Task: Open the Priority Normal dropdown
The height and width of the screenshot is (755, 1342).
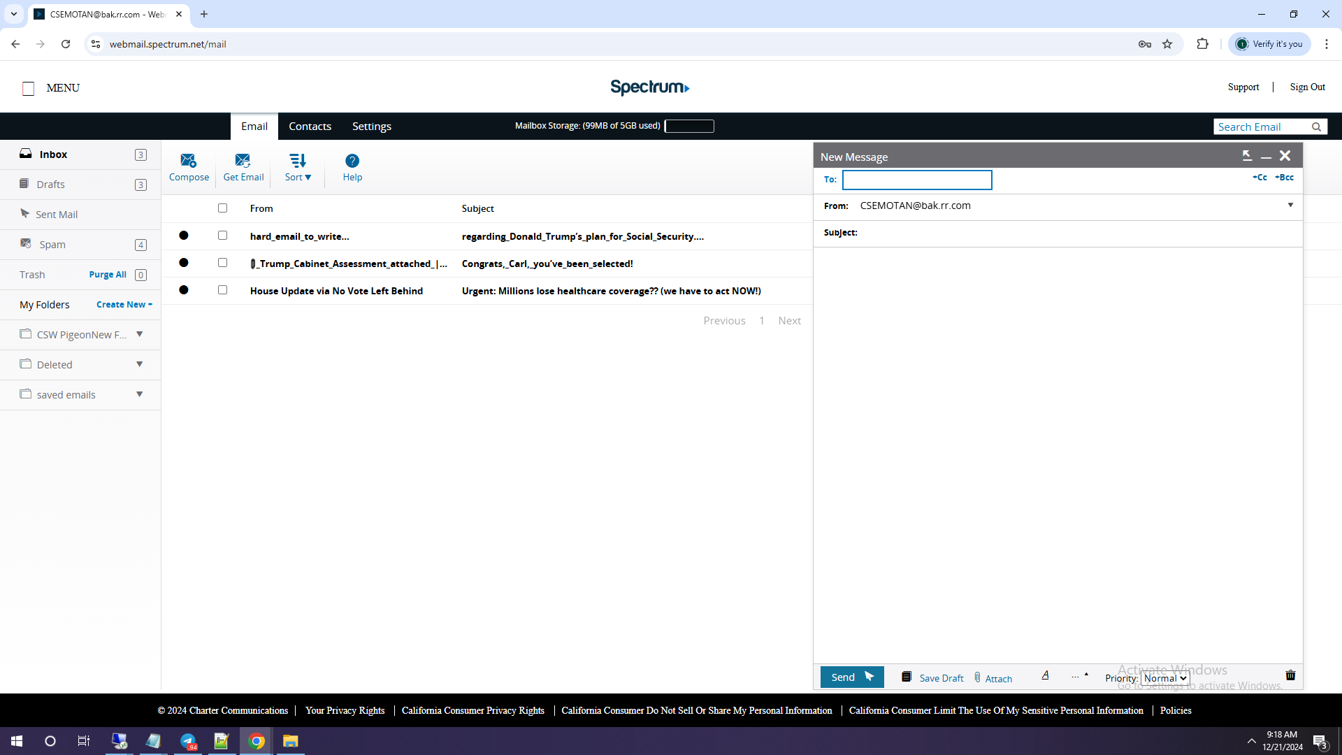Action: 1165,678
